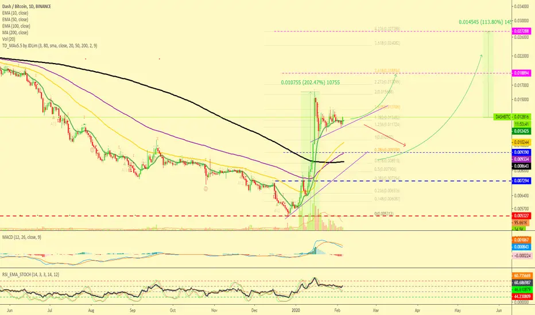Click the blue 0.000843 MACD value label

tap(522, 247)
